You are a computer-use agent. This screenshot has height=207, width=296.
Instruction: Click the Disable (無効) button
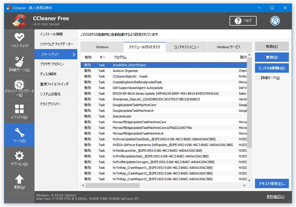point(272,57)
